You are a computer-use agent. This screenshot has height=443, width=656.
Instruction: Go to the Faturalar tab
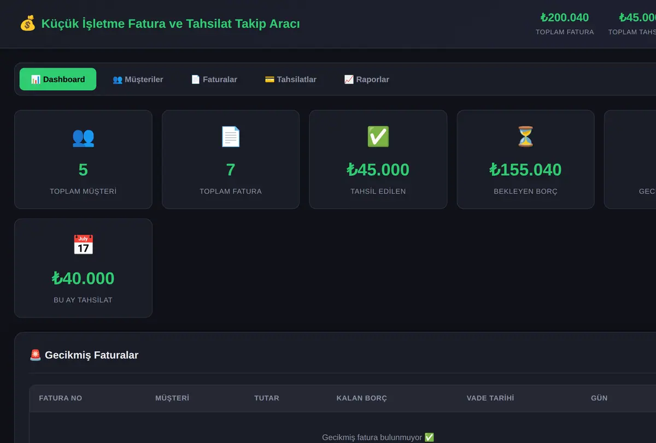[214, 79]
